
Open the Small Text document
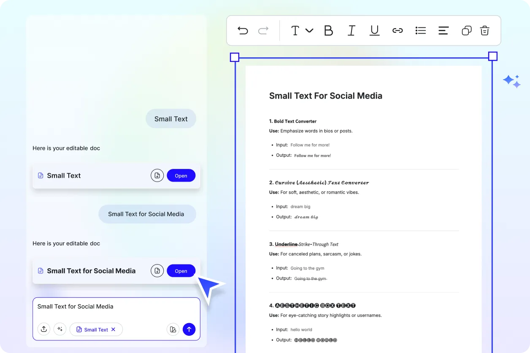point(181,175)
